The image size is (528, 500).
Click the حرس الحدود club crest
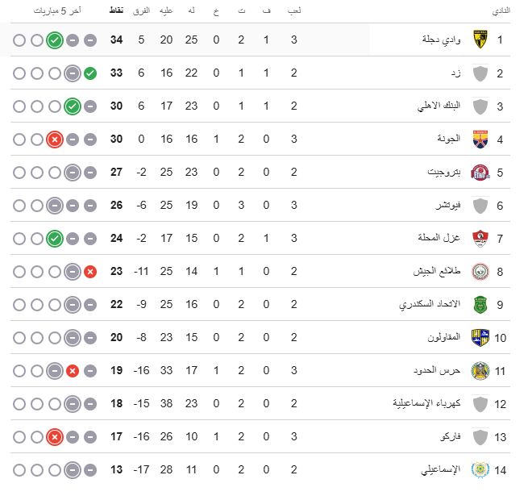point(480,370)
